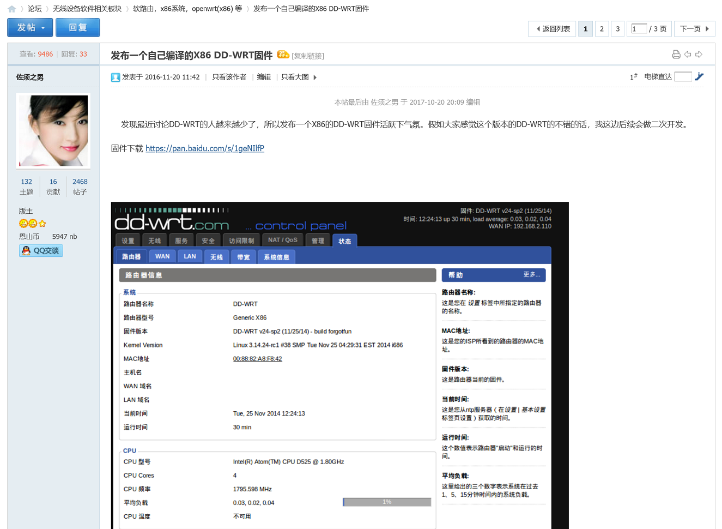Image resolution: width=722 pixels, height=529 pixels.
Task: Go to previous thread arrow icon
Action: pyautogui.click(x=688, y=55)
